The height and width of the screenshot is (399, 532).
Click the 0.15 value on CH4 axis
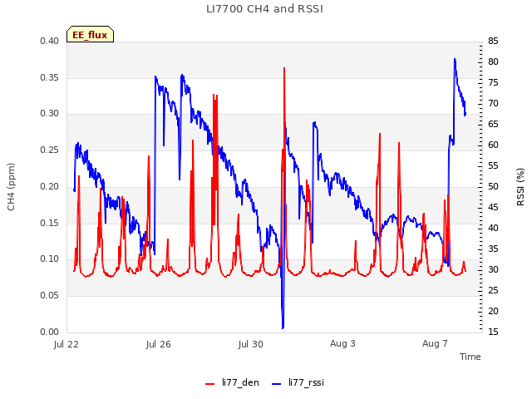pyautogui.click(x=50, y=223)
